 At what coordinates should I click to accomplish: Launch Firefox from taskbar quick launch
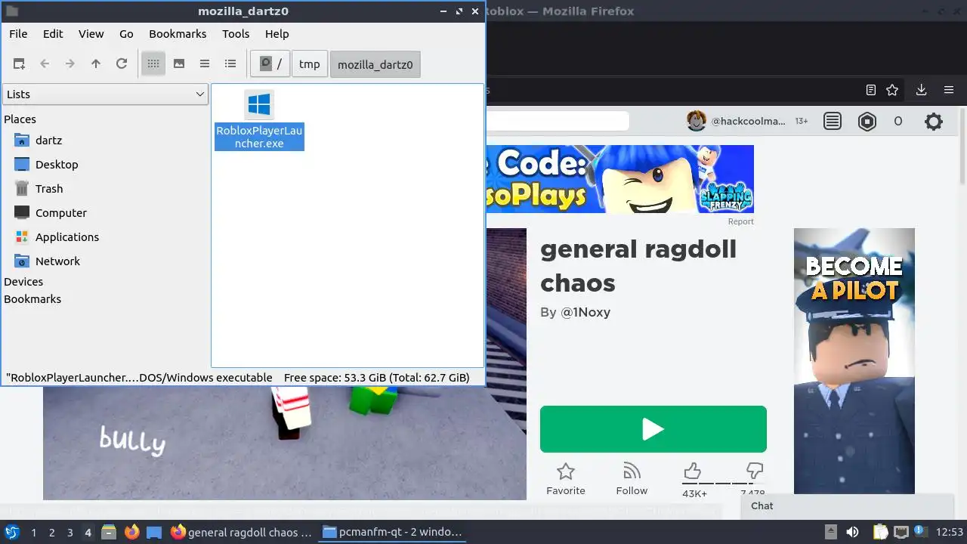pos(132,532)
